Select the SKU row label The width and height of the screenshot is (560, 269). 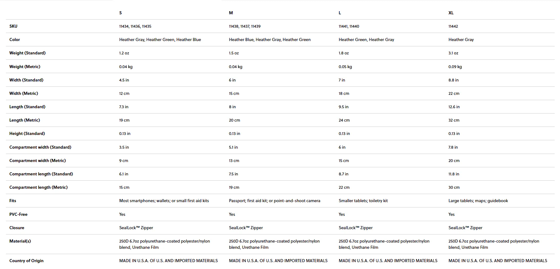click(x=13, y=26)
